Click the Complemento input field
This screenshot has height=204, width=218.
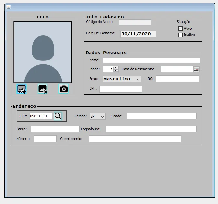coord(135,139)
